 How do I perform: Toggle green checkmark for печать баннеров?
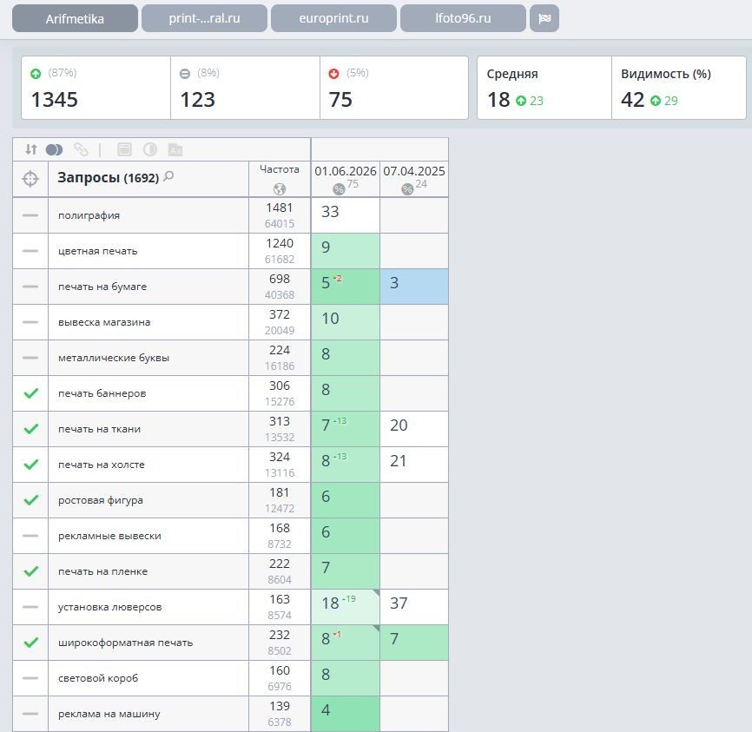click(30, 393)
